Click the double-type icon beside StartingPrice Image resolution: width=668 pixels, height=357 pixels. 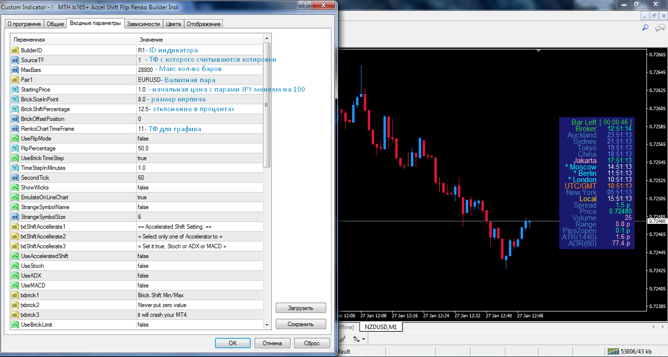point(15,90)
